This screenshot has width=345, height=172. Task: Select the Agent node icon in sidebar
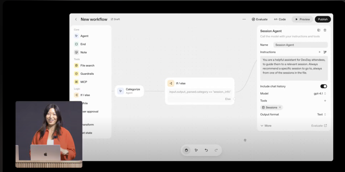(x=76, y=36)
